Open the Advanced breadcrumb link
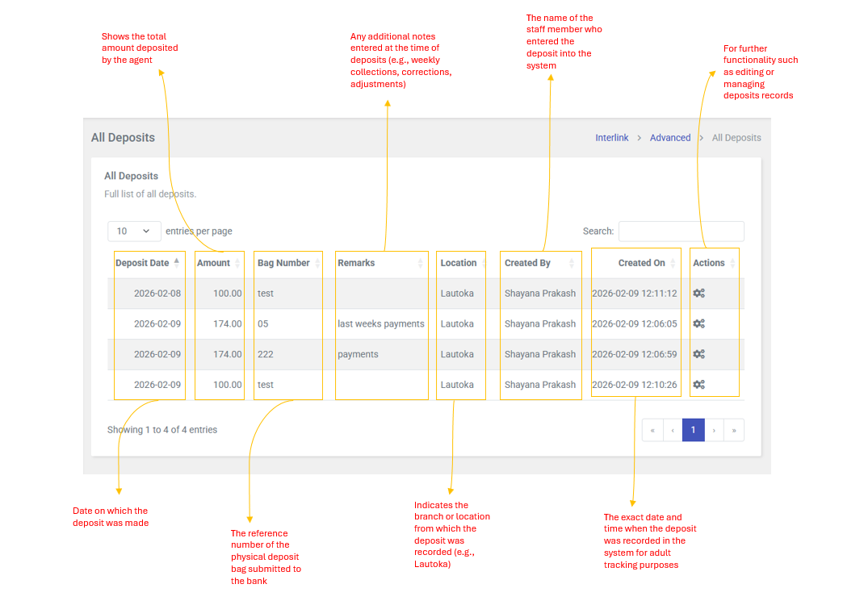Image resolution: width=843 pixels, height=605 pixels. [670, 138]
